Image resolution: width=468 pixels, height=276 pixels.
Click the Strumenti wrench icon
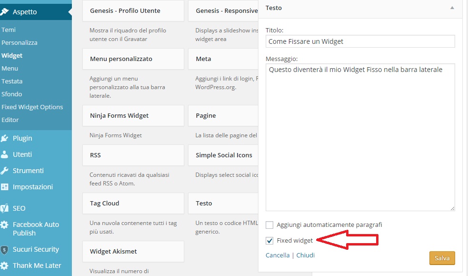pos(4,170)
